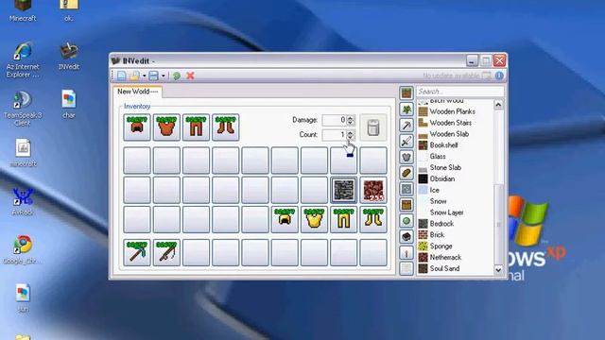605x340 pixels.
Task: Click the Minecraft desktop shortcut icon
Action: [x=23, y=10]
